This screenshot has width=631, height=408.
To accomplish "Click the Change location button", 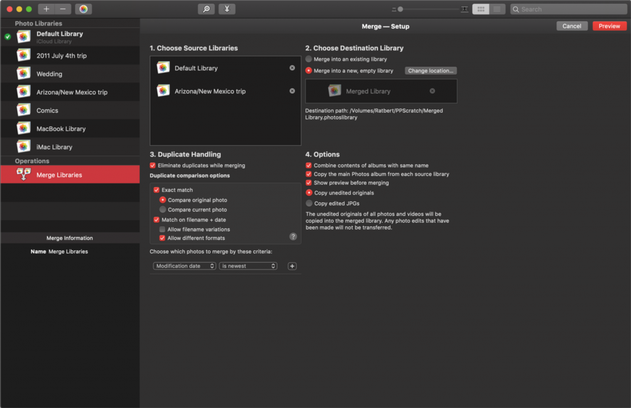I will click(431, 71).
